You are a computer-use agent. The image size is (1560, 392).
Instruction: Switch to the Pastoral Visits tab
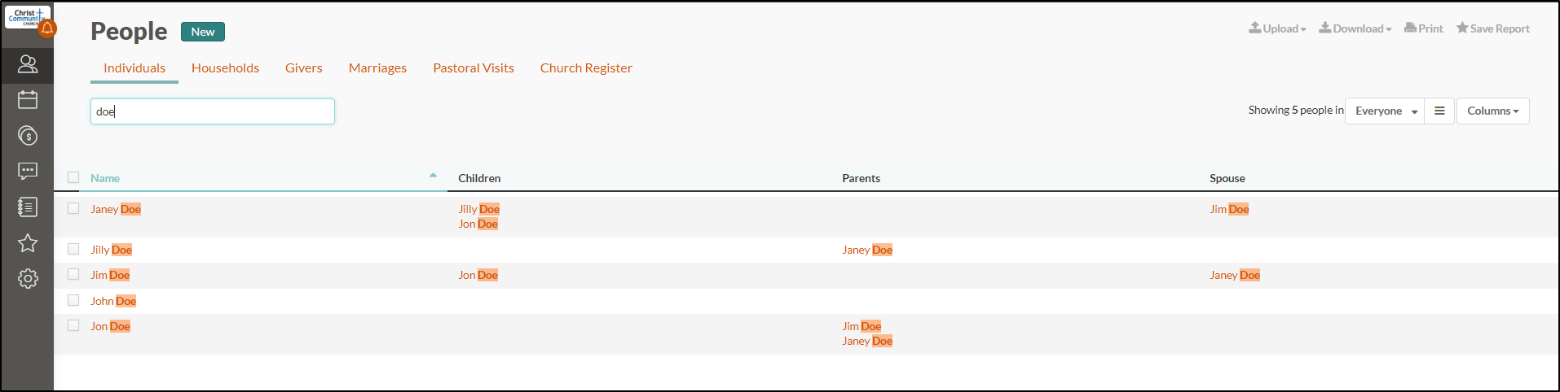474,68
